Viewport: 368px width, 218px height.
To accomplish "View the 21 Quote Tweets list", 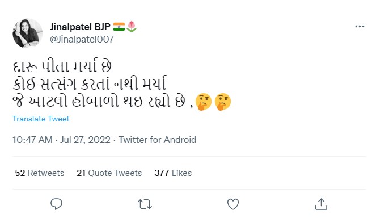I will pyautogui.click(x=109, y=173).
